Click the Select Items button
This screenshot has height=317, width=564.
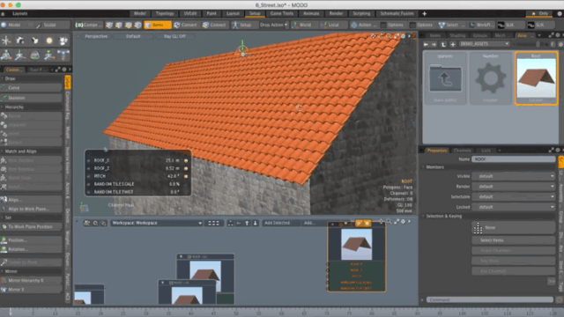pos(513,240)
